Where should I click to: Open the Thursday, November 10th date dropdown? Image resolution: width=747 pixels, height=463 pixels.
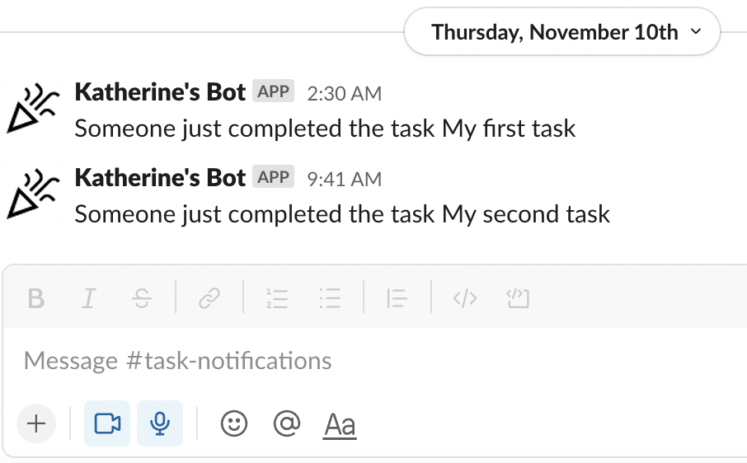[562, 32]
